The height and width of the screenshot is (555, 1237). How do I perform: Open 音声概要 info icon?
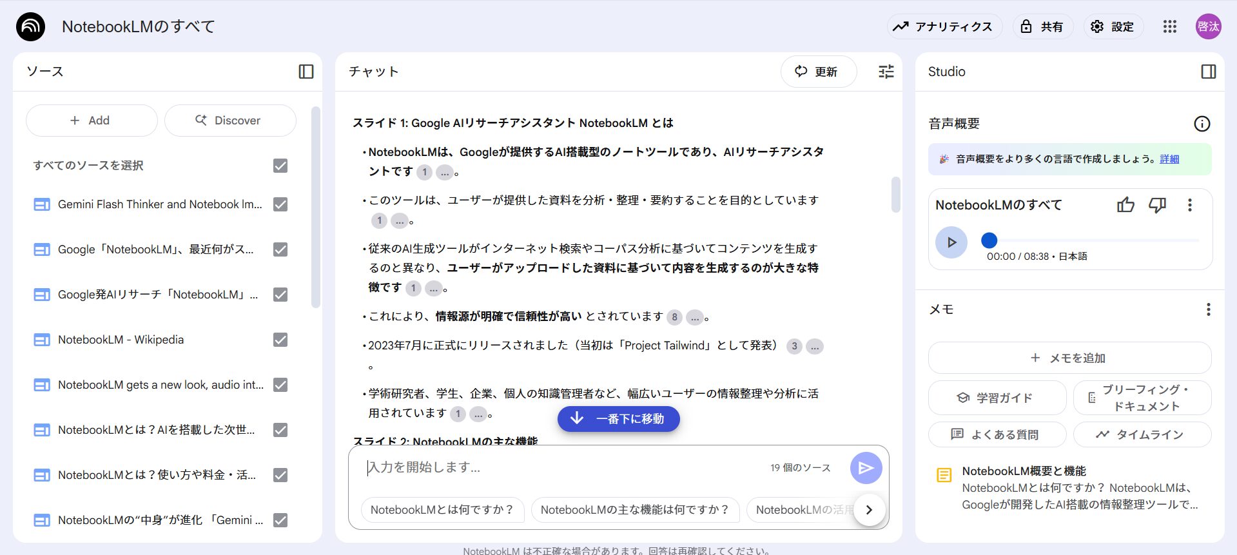click(x=1202, y=124)
